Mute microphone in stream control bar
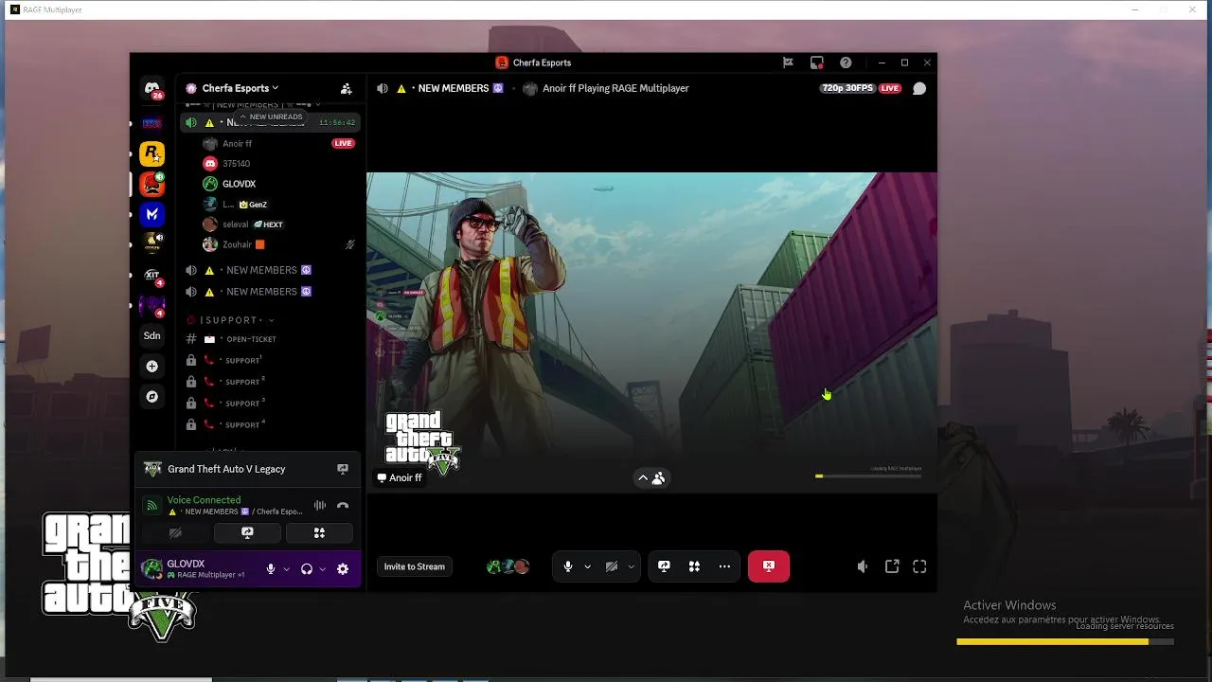1212x682 pixels. pyautogui.click(x=567, y=566)
